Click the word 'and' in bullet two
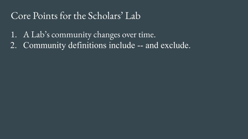 click(151, 46)
